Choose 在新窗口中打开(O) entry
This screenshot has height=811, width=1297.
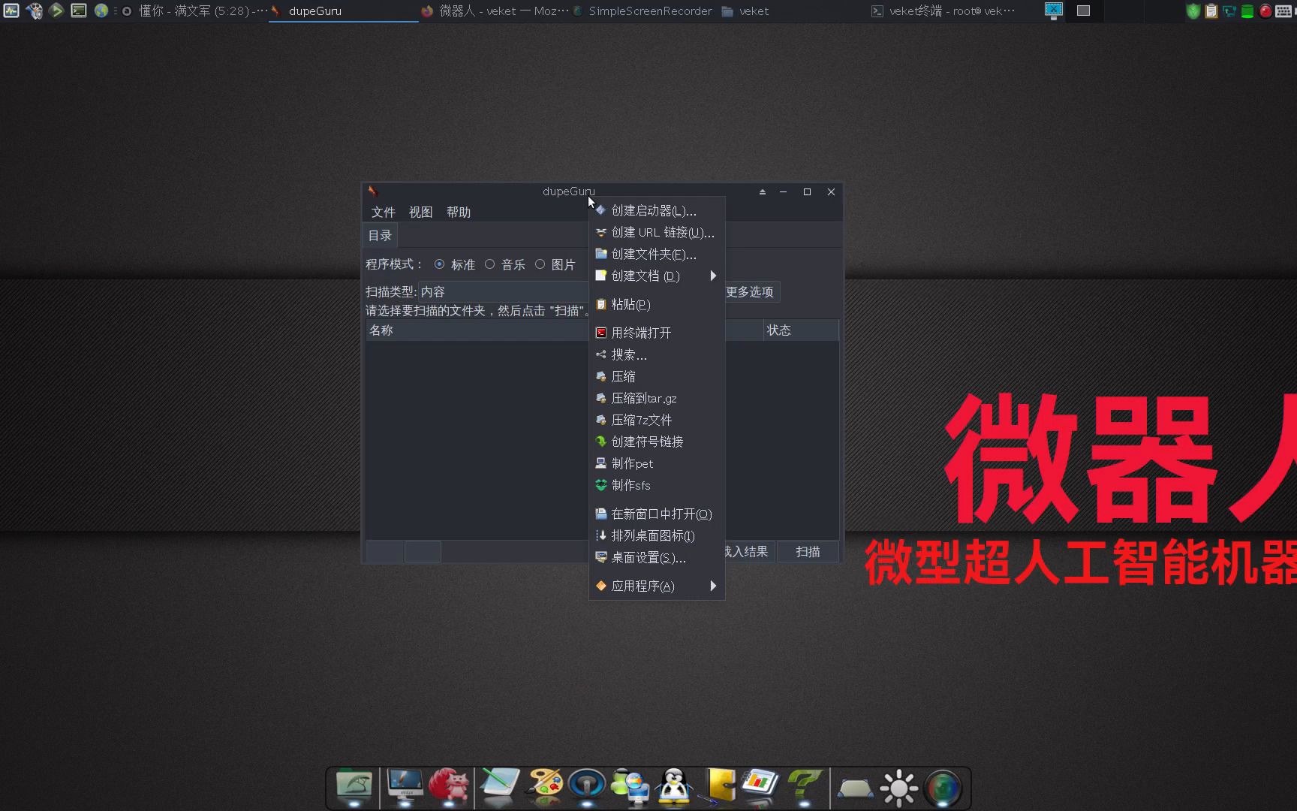tap(657, 514)
